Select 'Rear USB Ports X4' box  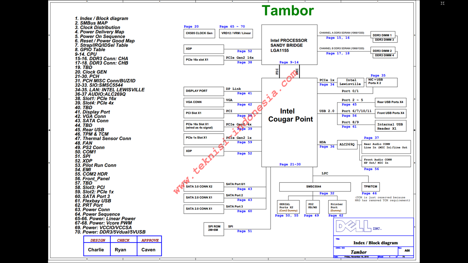[x=390, y=102]
